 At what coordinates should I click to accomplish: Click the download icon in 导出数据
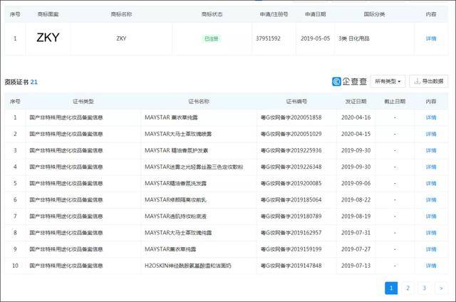[417, 81]
